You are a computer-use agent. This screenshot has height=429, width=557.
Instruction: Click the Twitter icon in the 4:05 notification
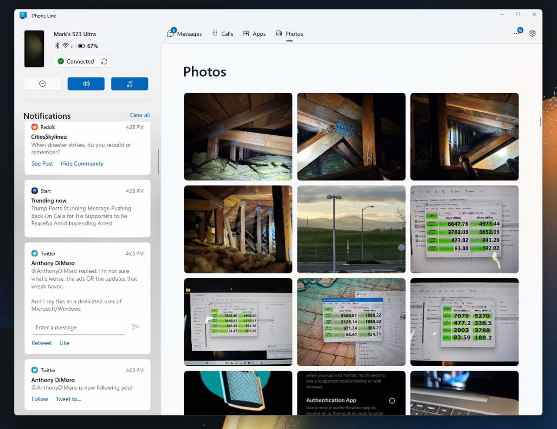click(x=34, y=253)
